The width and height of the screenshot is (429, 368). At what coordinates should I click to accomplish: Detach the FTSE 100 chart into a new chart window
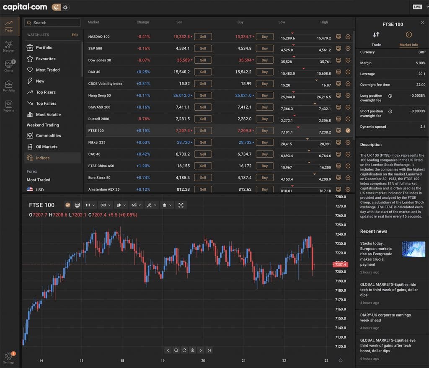click(77, 205)
